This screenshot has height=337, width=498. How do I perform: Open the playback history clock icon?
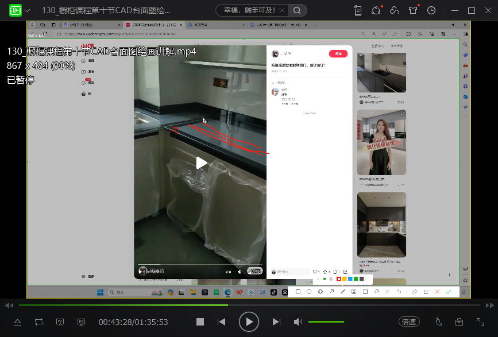[431, 10]
